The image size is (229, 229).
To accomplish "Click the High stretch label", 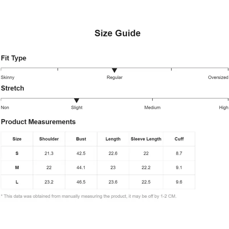I will 224,108.
